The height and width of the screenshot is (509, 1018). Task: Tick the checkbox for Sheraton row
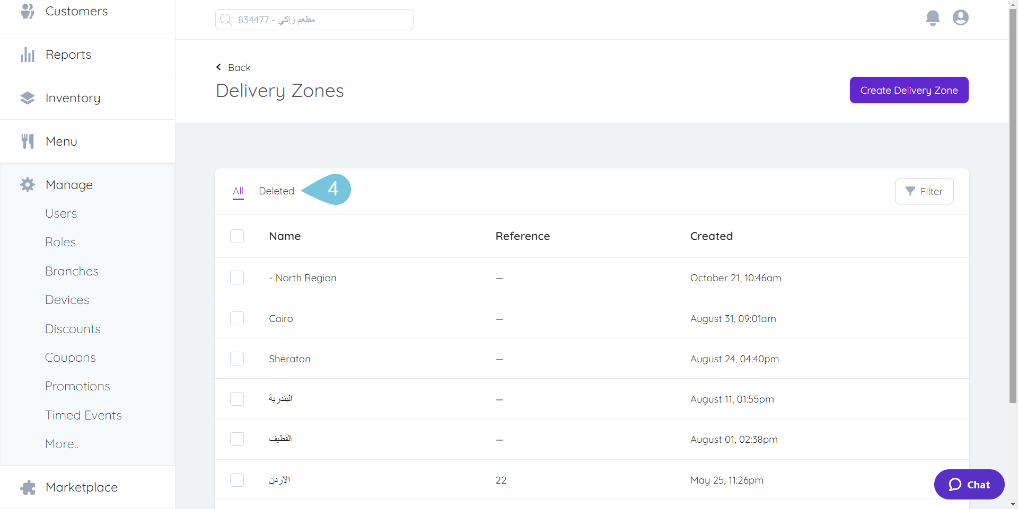tap(237, 359)
